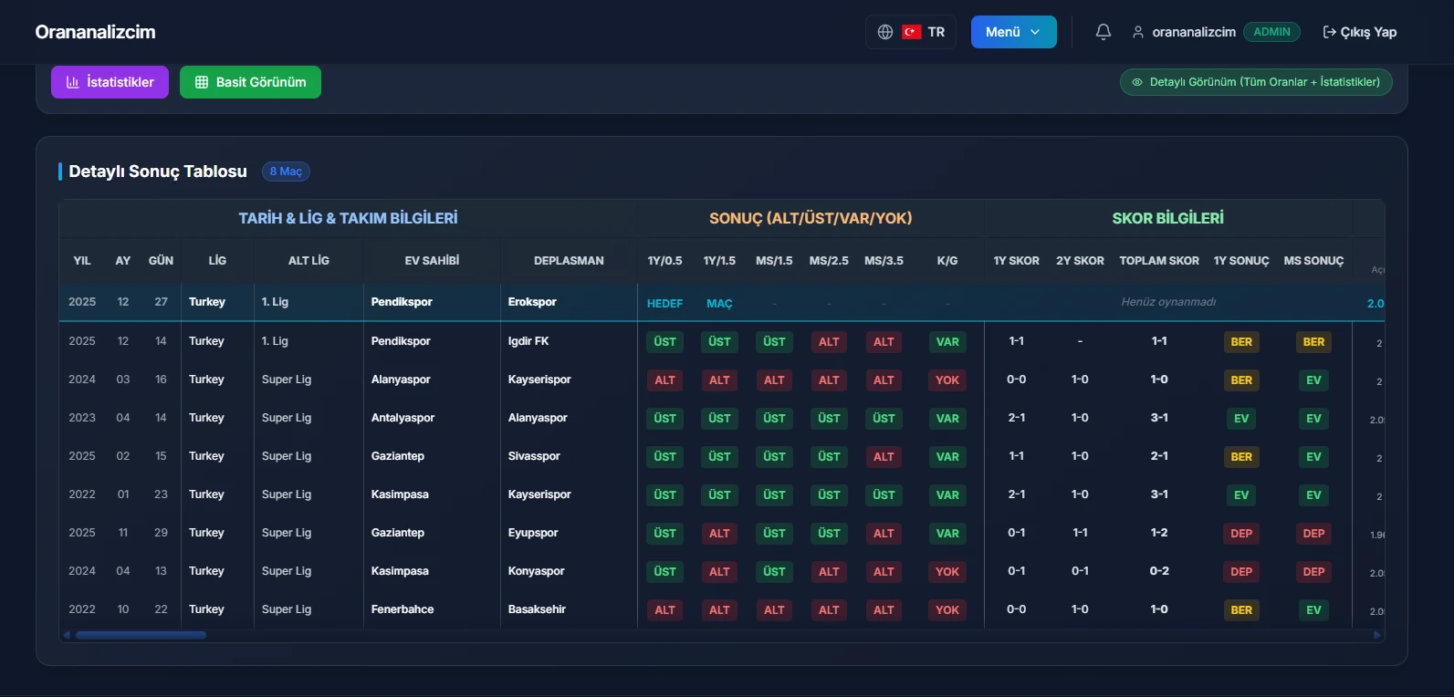This screenshot has height=697, width=1454.
Task: Click Çıkış Yap to log out
Action: coord(1359,32)
